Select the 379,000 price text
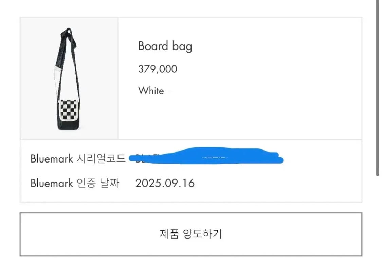The width and height of the screenshot is (382, 267). [x=157, y=69]
